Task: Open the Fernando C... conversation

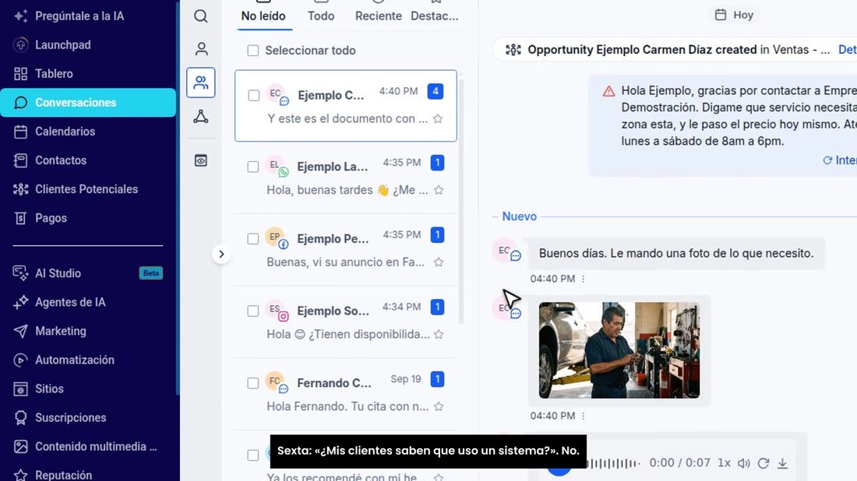Action: (x=346, y=394)
